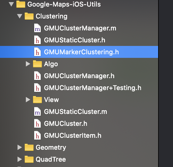Image resolution: width=173 pixels, height=167 pixels.
Task: Expand the QuadTree folder
Action: pos(20,159)
